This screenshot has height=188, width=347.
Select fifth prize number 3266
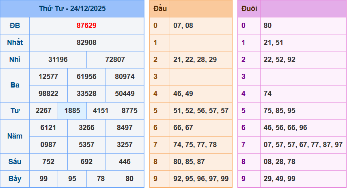point(86,128)
